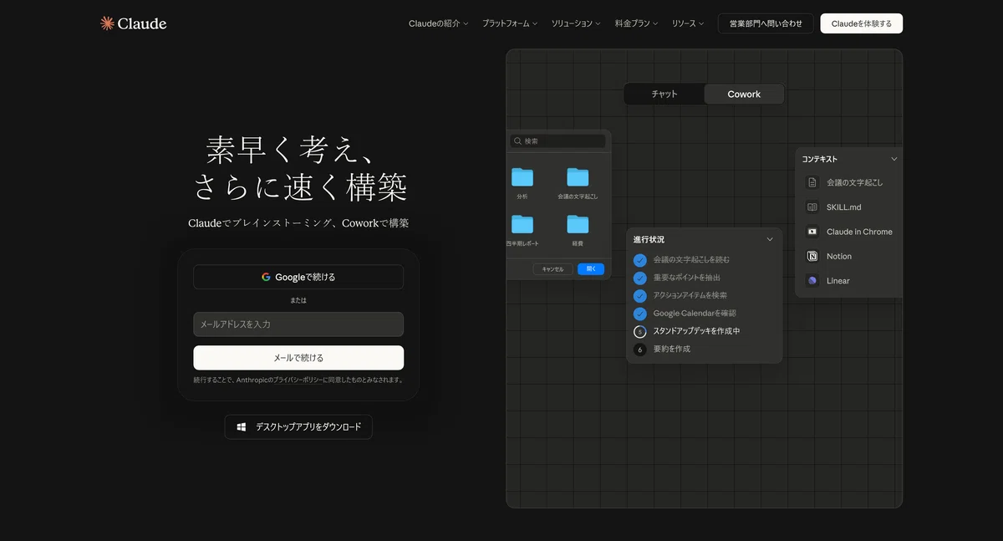
Task: Switch to the チャット tab
Action: click(664, 94)
